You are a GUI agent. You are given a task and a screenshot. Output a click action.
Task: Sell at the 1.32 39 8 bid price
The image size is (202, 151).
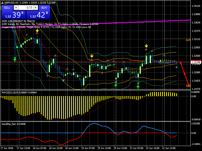pyautogui.click(x=14, y=15)
